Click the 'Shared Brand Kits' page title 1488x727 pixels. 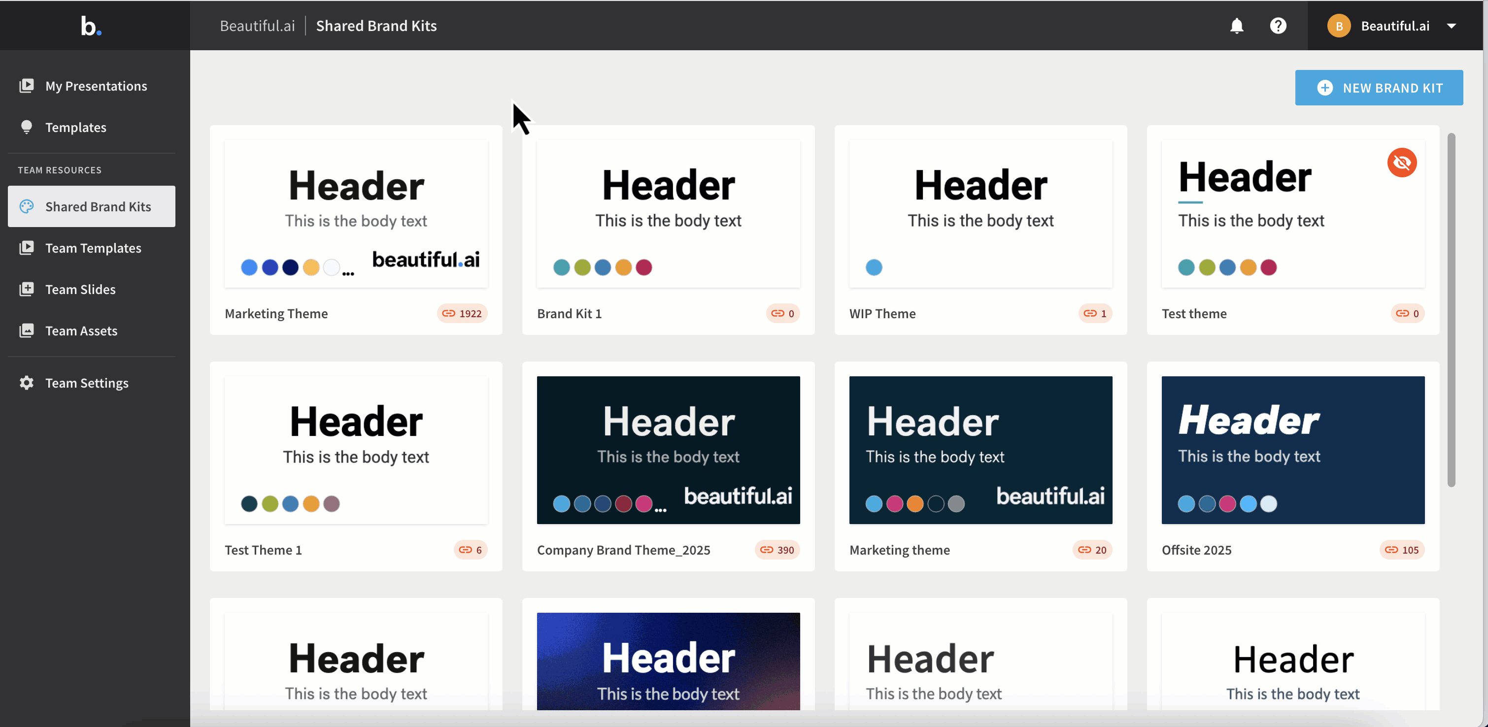click(376, 26)
